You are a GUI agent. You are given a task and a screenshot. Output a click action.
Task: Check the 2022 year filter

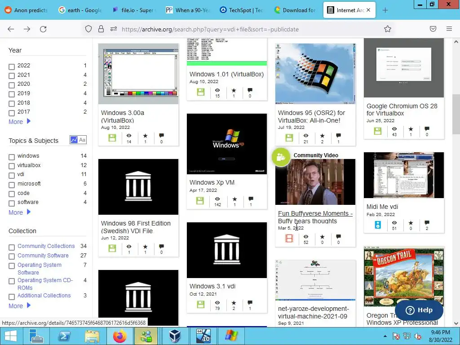click(x=12, y=66)
